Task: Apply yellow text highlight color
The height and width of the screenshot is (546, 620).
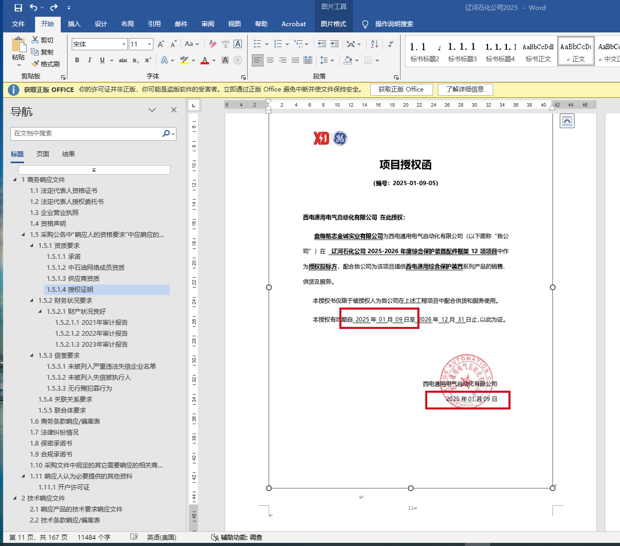Action: pyautogui.click(x=184, y=60)
